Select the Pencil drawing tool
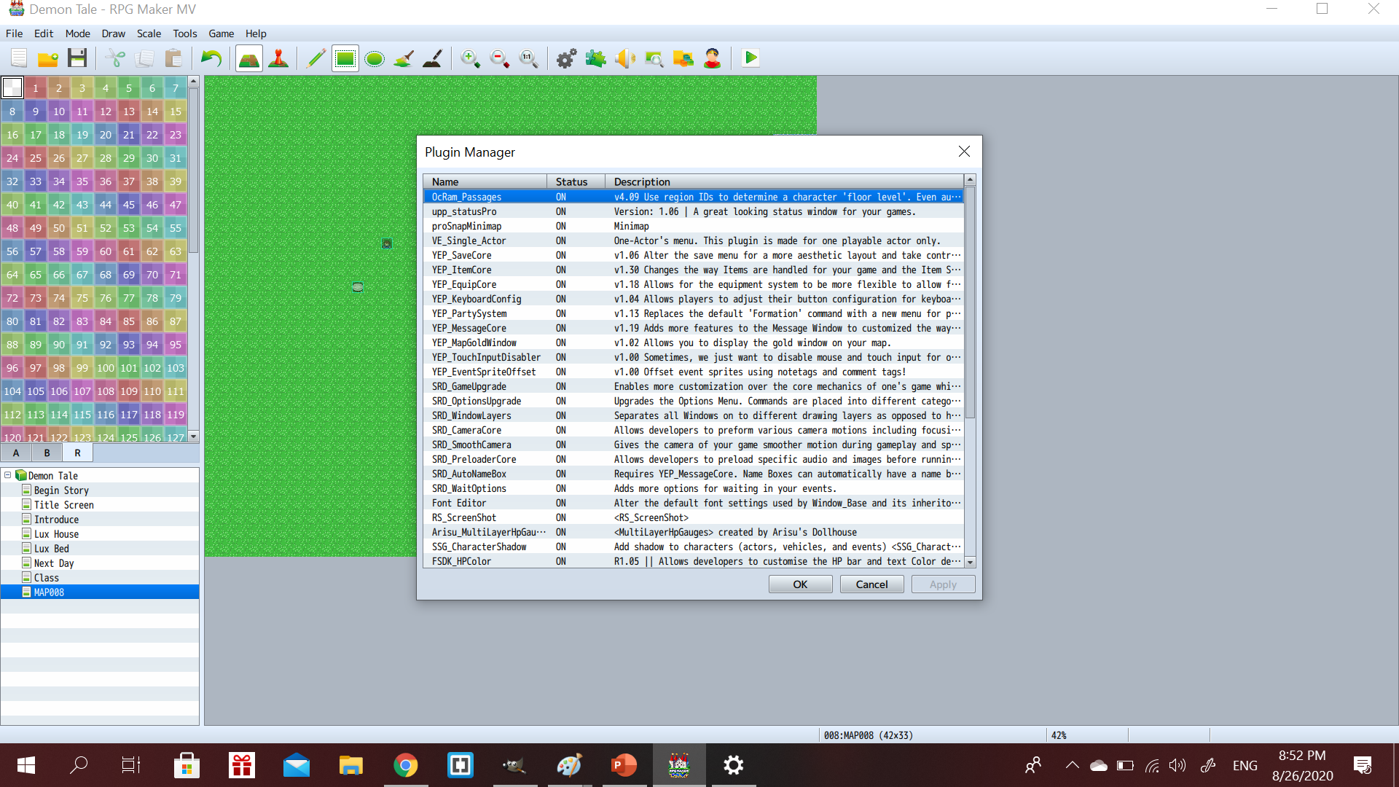Viewport: 1399px width, 787px height. coord(316,58)
